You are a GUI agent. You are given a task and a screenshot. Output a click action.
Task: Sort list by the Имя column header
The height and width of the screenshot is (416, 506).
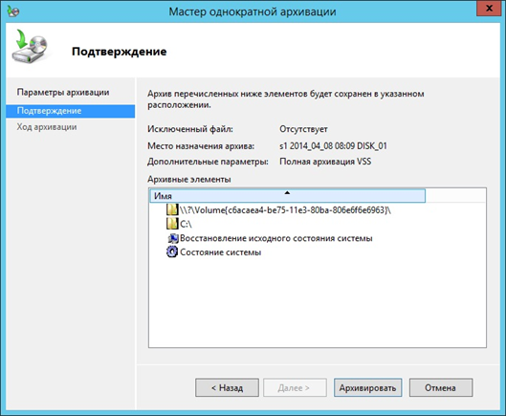[288, 196]
